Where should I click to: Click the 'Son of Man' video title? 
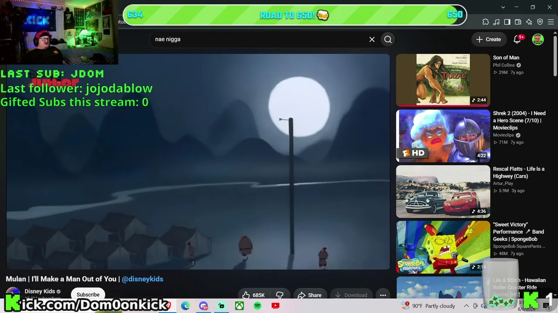(x=506, y=58)
